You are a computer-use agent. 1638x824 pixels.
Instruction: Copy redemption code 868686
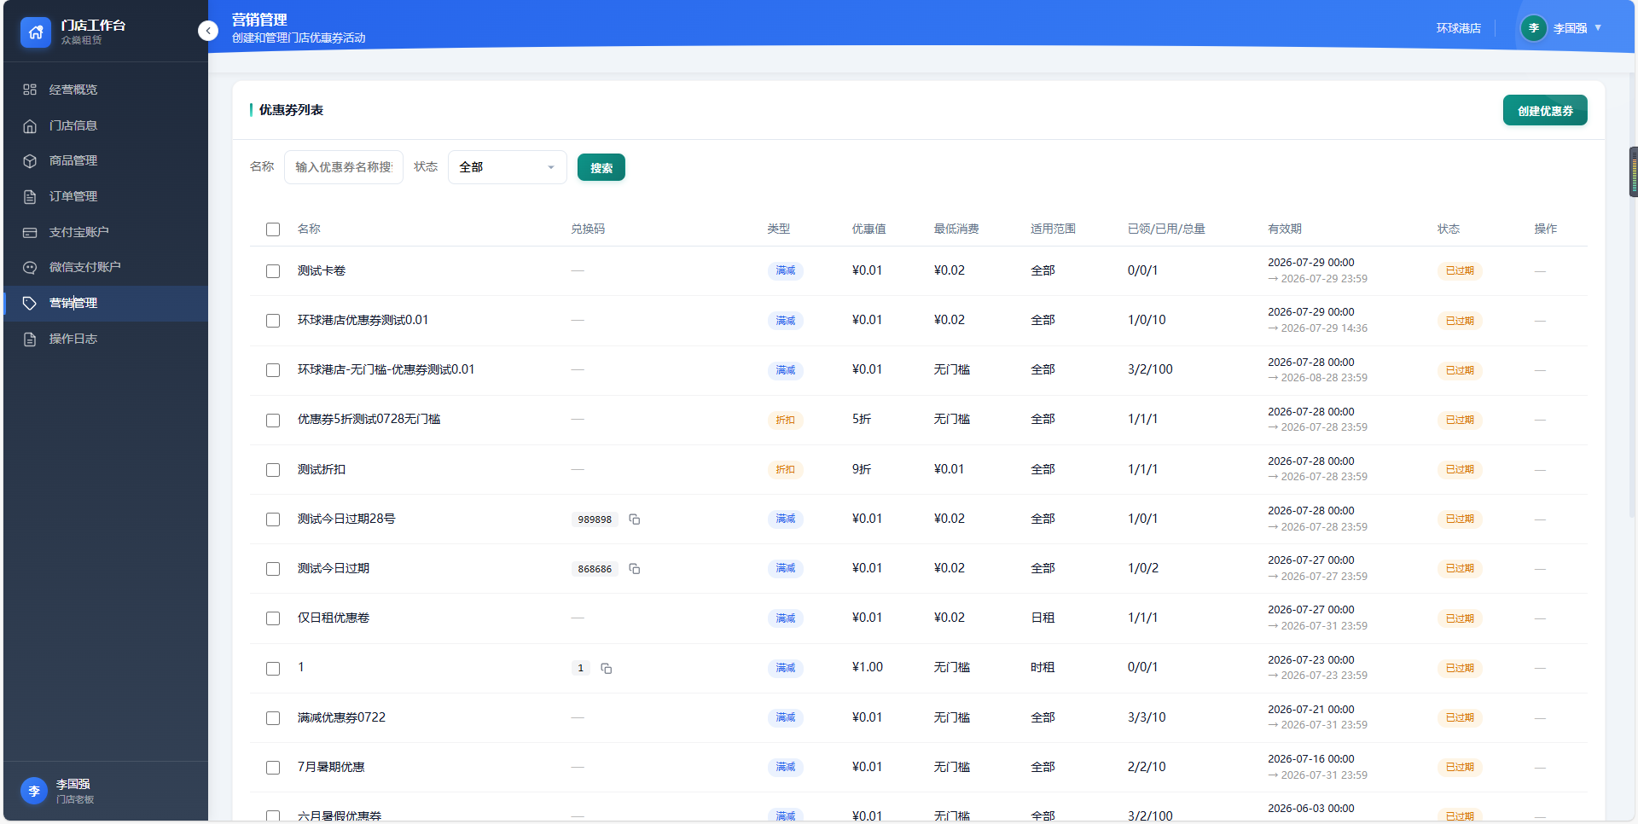click(x=635, y=568)
